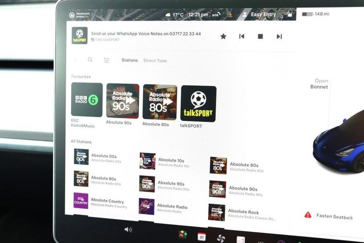This screenshot has height=243, width=364.
Task: Select the Absolute Radio station
Action: coord(164,207)
